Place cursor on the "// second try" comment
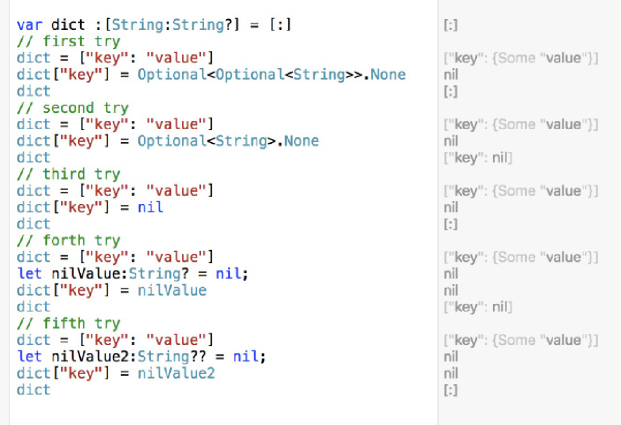The height and width of the screenshot is (425, 621). pos(73,108)
